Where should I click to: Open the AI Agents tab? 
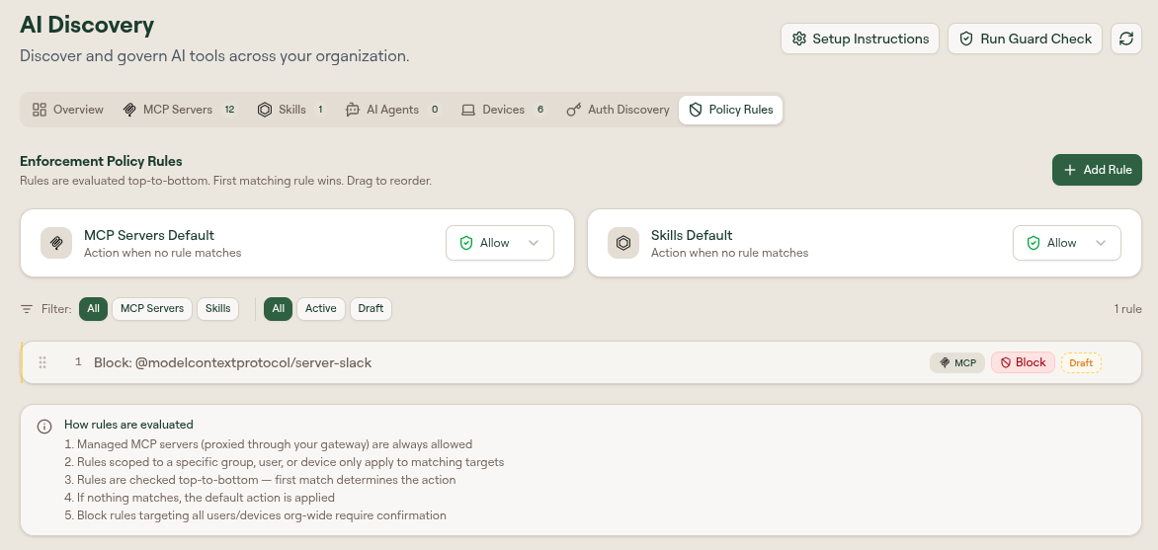pos(393,110)
